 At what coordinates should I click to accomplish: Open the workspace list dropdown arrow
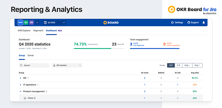pyautogui.click(x=37, y=23)
